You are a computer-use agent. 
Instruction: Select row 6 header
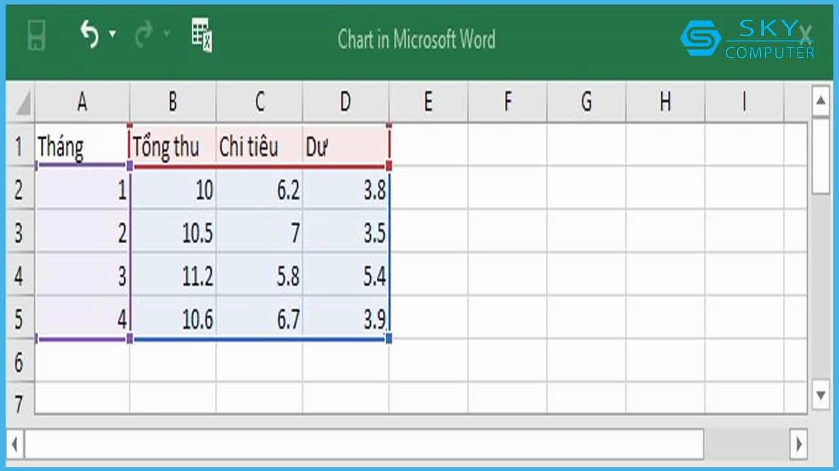(19, 362)
